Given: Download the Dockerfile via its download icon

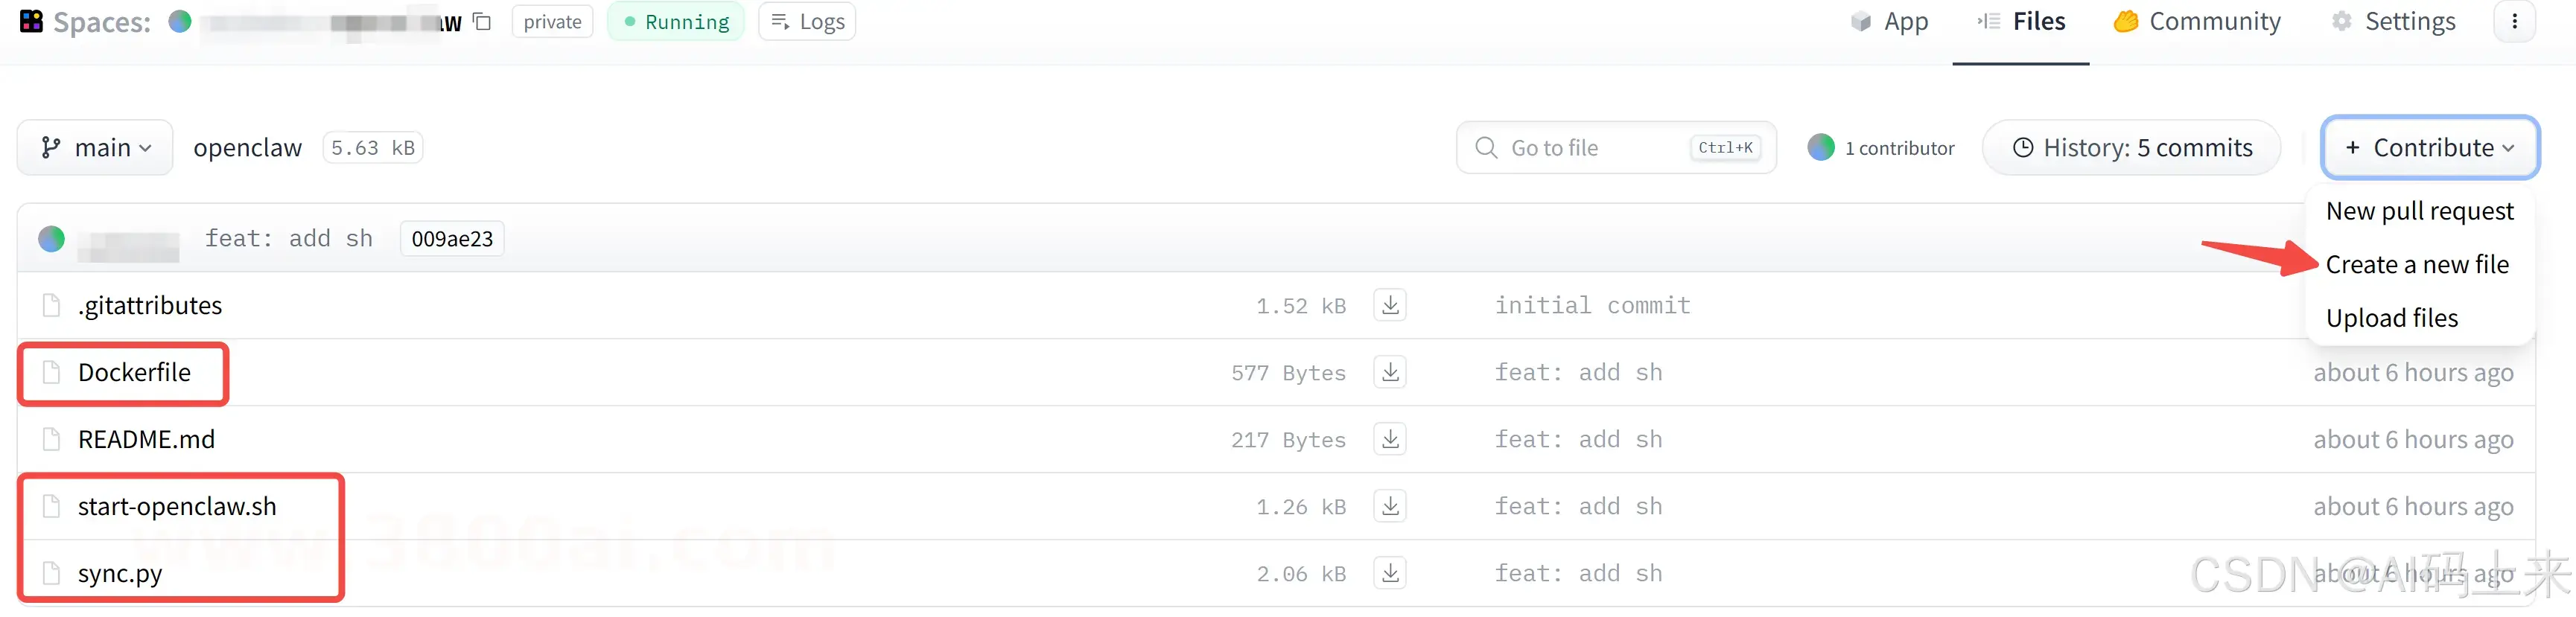Looking at the screenshot, I should [x=1390, y=372].
